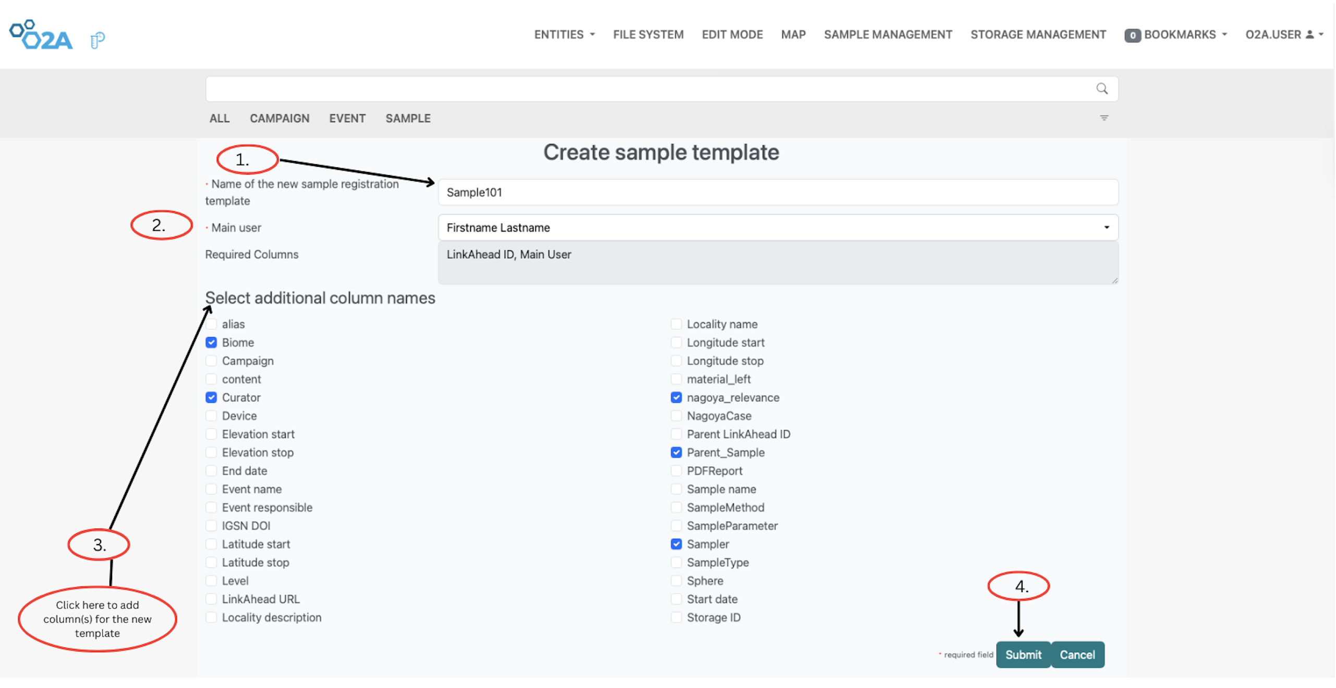Screen dimensions: 1336x688
Task: Enable the alias checkbox
Action: click(211, 324)
